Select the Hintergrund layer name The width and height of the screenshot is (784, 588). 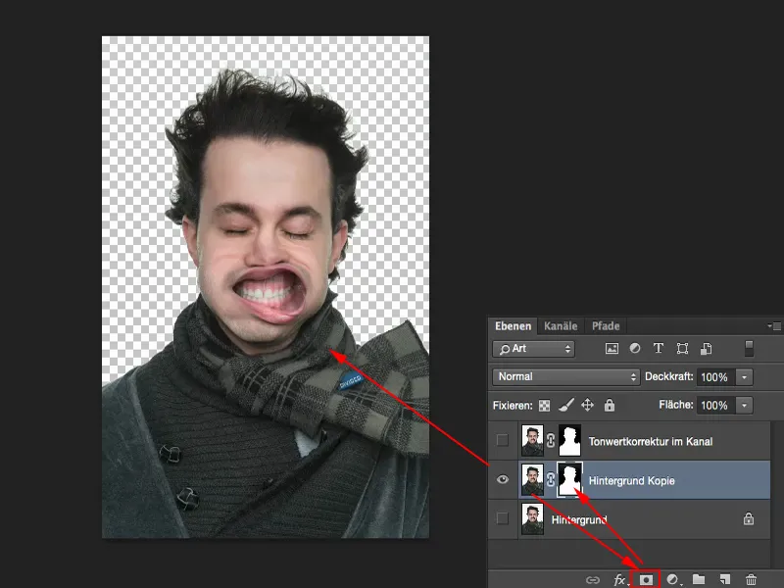pyautogui.click(x=579, y=520)
